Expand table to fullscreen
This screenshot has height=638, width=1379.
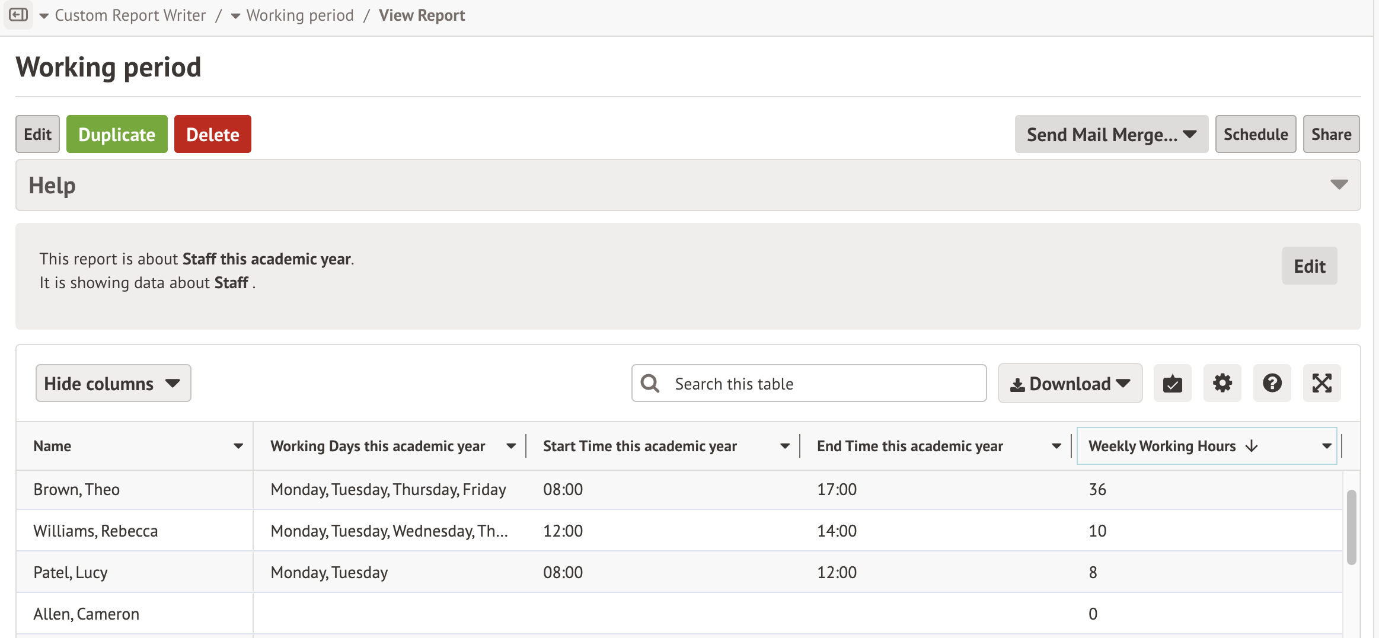(1321, 384)
